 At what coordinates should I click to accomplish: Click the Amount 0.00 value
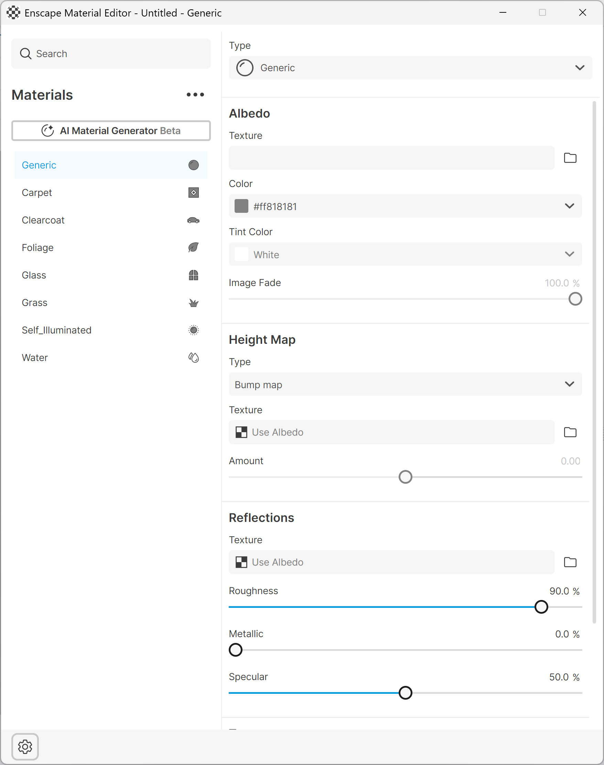pos(570,461)
